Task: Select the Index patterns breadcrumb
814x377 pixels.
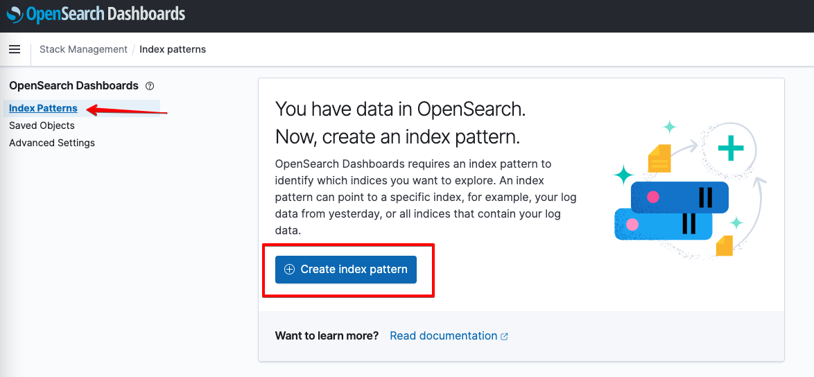Action: (173, 49)
